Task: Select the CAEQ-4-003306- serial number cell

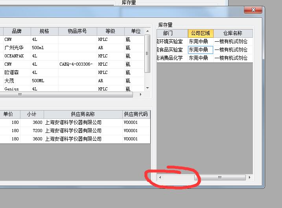Action: point(77,64)
